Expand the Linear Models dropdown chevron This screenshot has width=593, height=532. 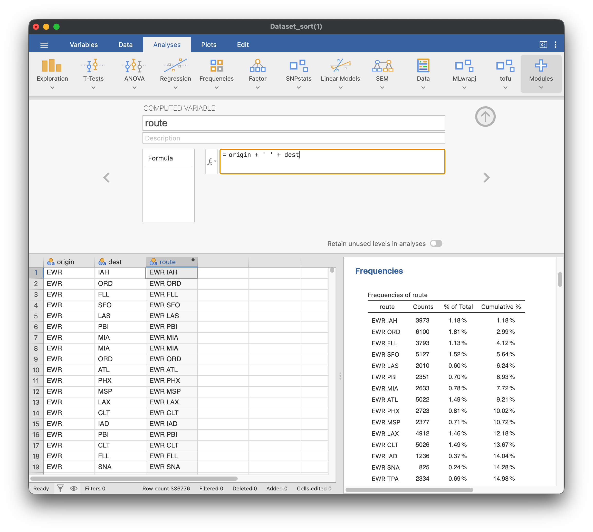(x=340, y=87)
